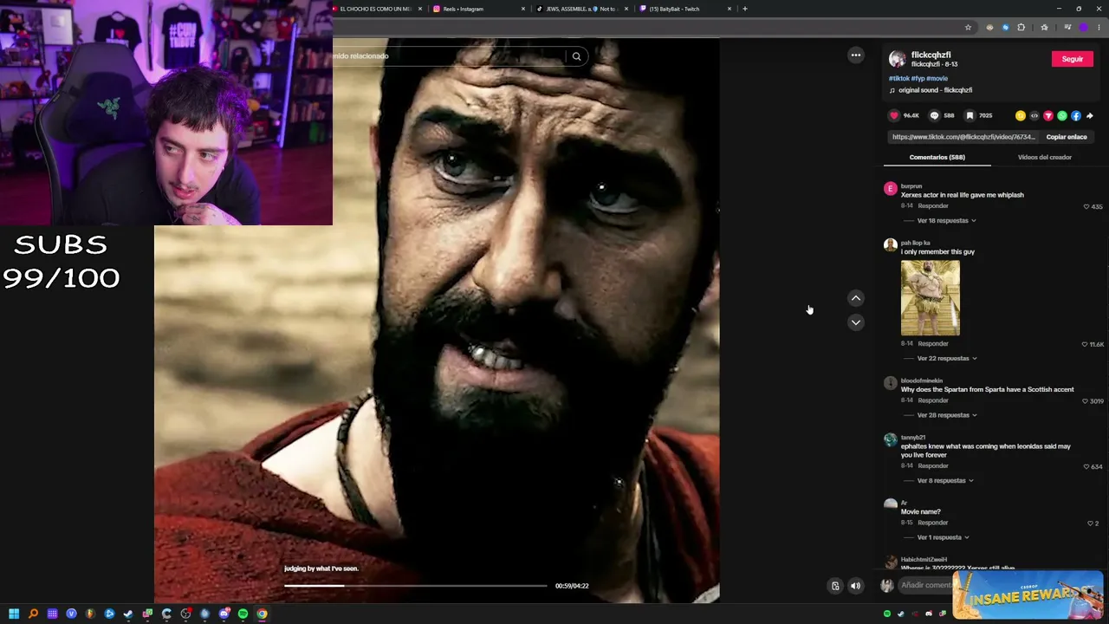Open the 'INSANE REWARDS' banner ad
This screenshot has width=1109, height=624.
point(1028,595)
